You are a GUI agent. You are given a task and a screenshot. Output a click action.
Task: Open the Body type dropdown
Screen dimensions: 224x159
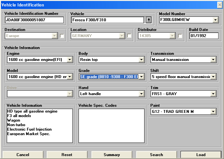click(141, 60)
